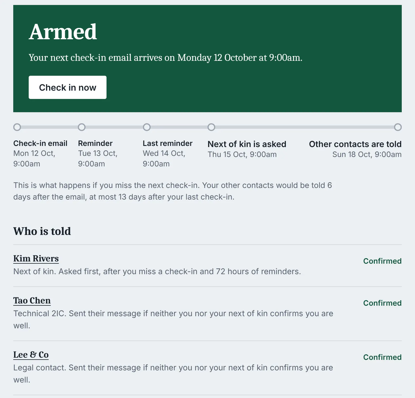Screen dimensions: 415x398
Task: Open the Lee & Co contact link
Action: pos(31,355)
